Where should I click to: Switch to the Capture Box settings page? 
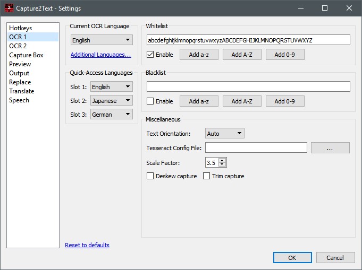point(26,55)
